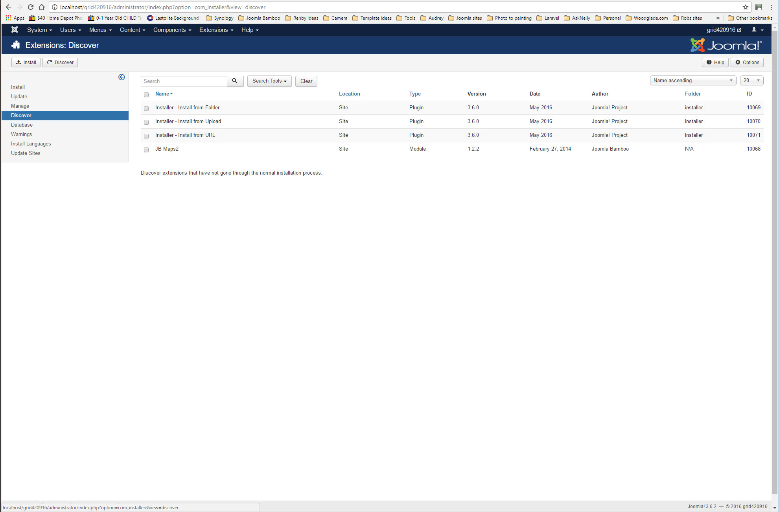This screenshot has height=512, width=779.
Task: Sort by the Folder column header
Action: pos(692,94)
